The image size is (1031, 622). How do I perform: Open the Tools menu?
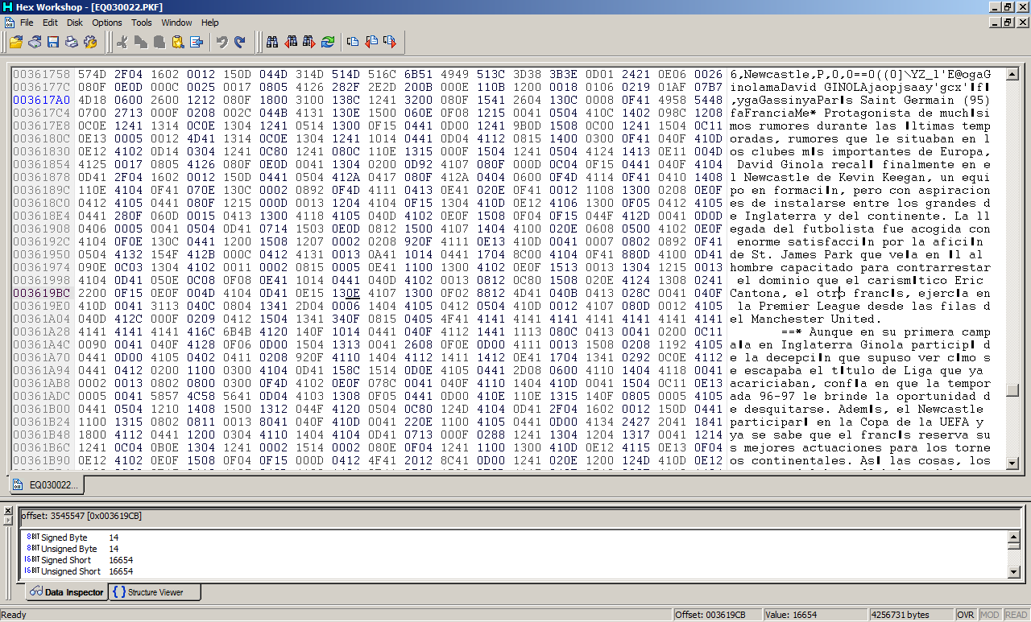pos(142,23)
